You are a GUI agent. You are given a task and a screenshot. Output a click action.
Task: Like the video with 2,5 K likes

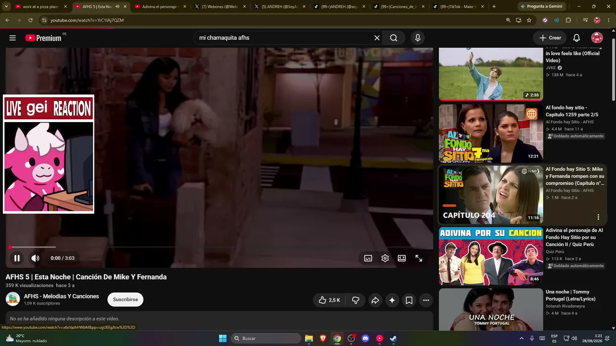click(x=329, y=300)
